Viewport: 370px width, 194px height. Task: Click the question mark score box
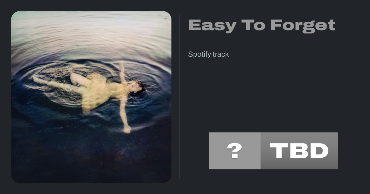[x=235, y=151]
